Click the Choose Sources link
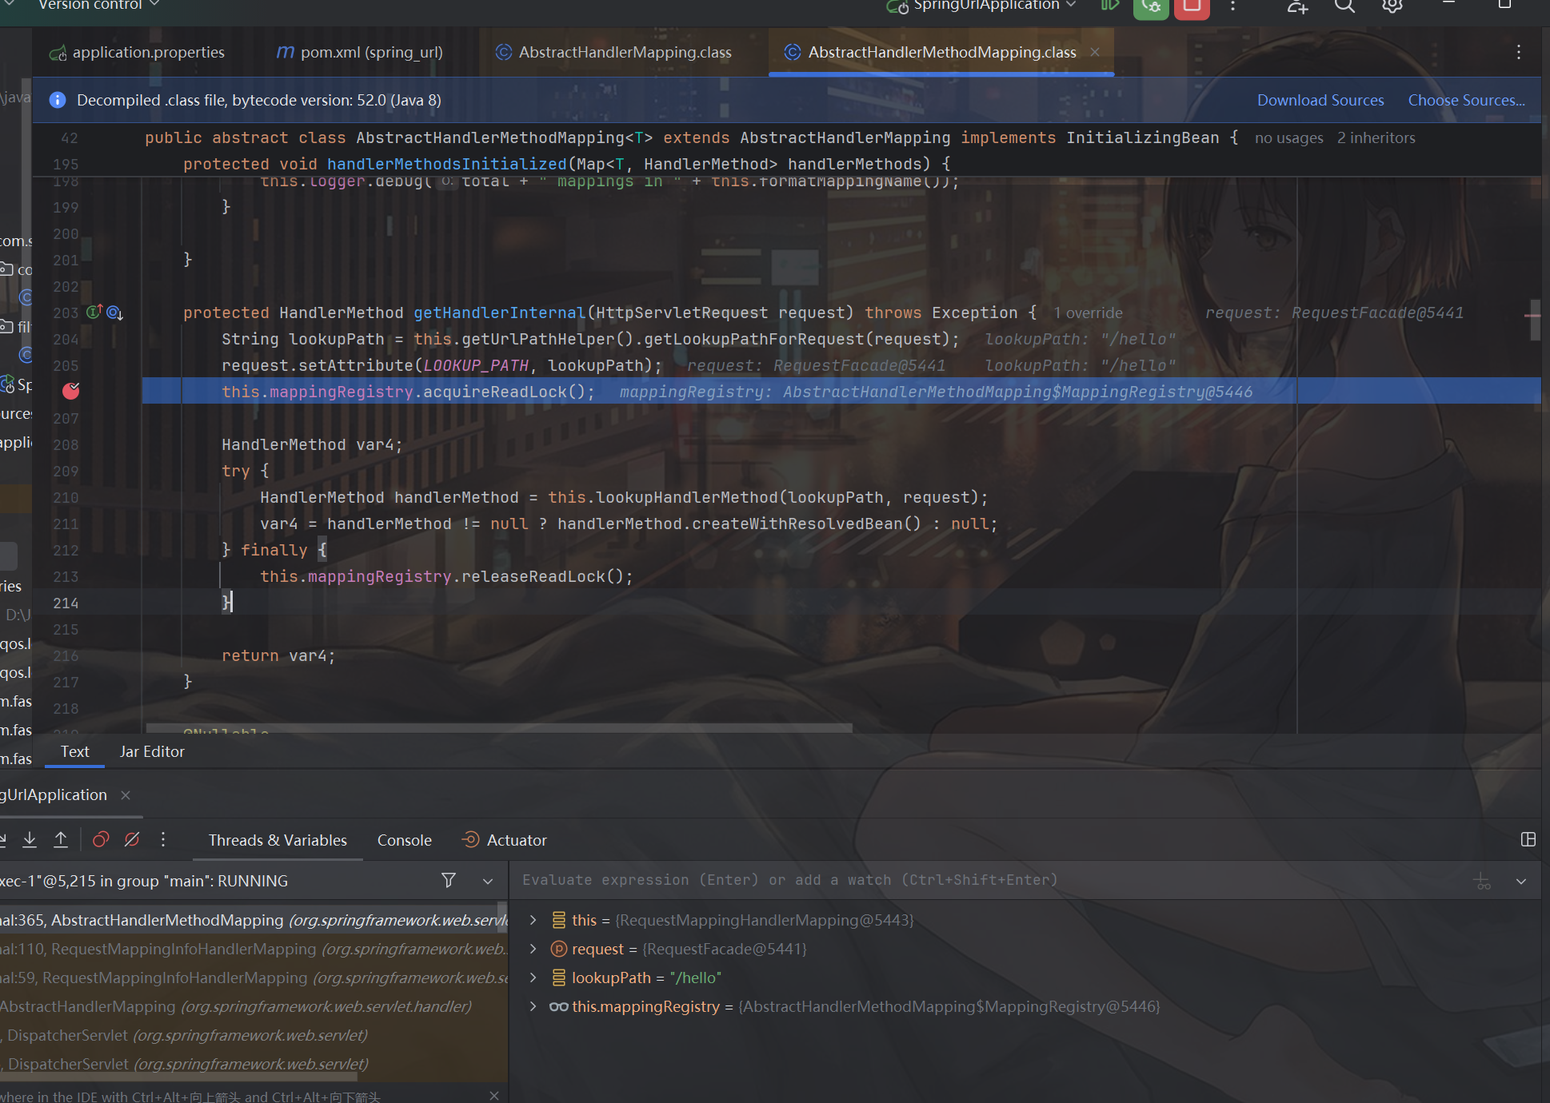1550x1103 pixels. click(1465, 100)
